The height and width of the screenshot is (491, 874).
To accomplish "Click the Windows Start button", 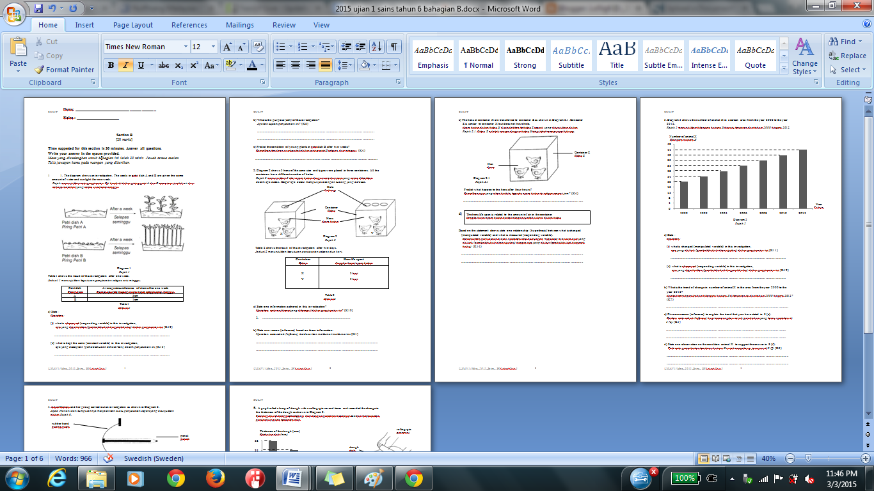I will tap(17, 478).
